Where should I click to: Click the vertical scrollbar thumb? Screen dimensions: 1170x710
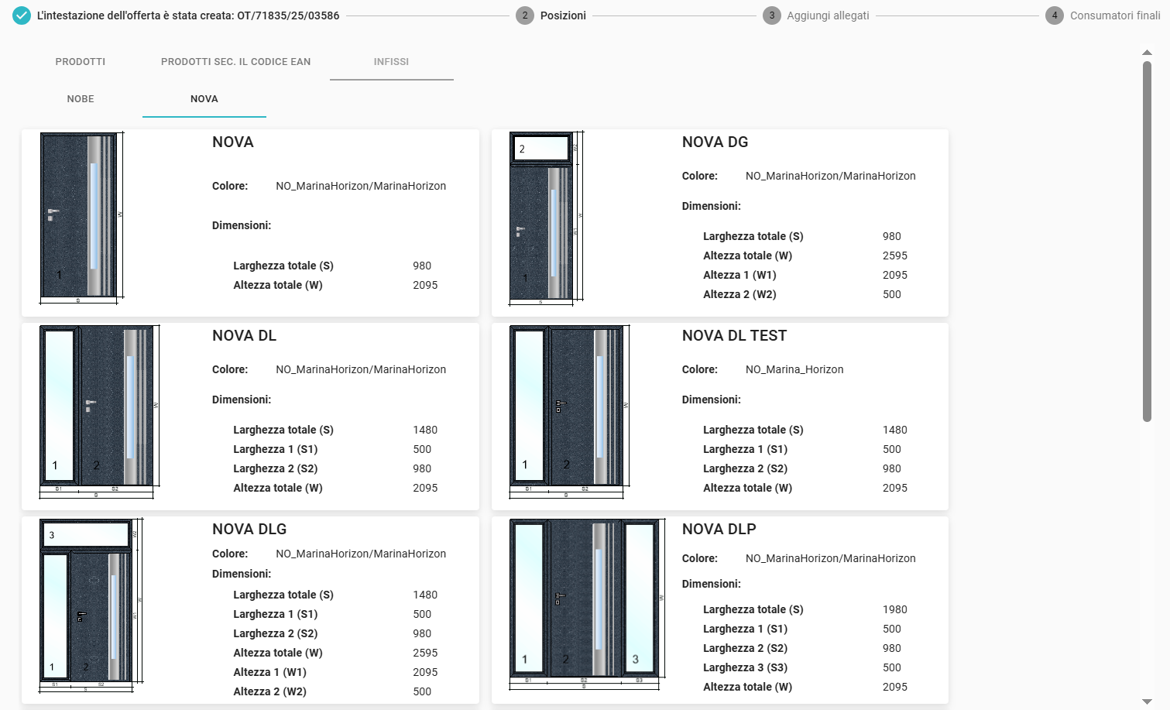tap(1147, 240)
